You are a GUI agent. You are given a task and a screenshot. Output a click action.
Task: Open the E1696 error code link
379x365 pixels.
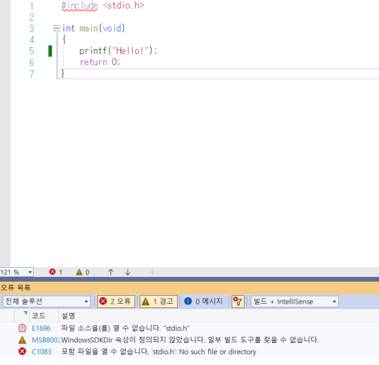coord(41,328)
